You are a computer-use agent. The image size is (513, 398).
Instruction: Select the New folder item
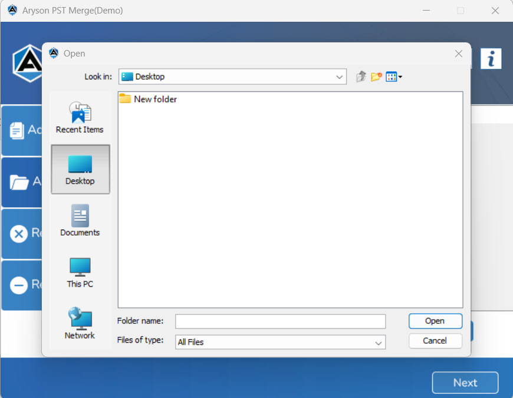click(148, 99)
